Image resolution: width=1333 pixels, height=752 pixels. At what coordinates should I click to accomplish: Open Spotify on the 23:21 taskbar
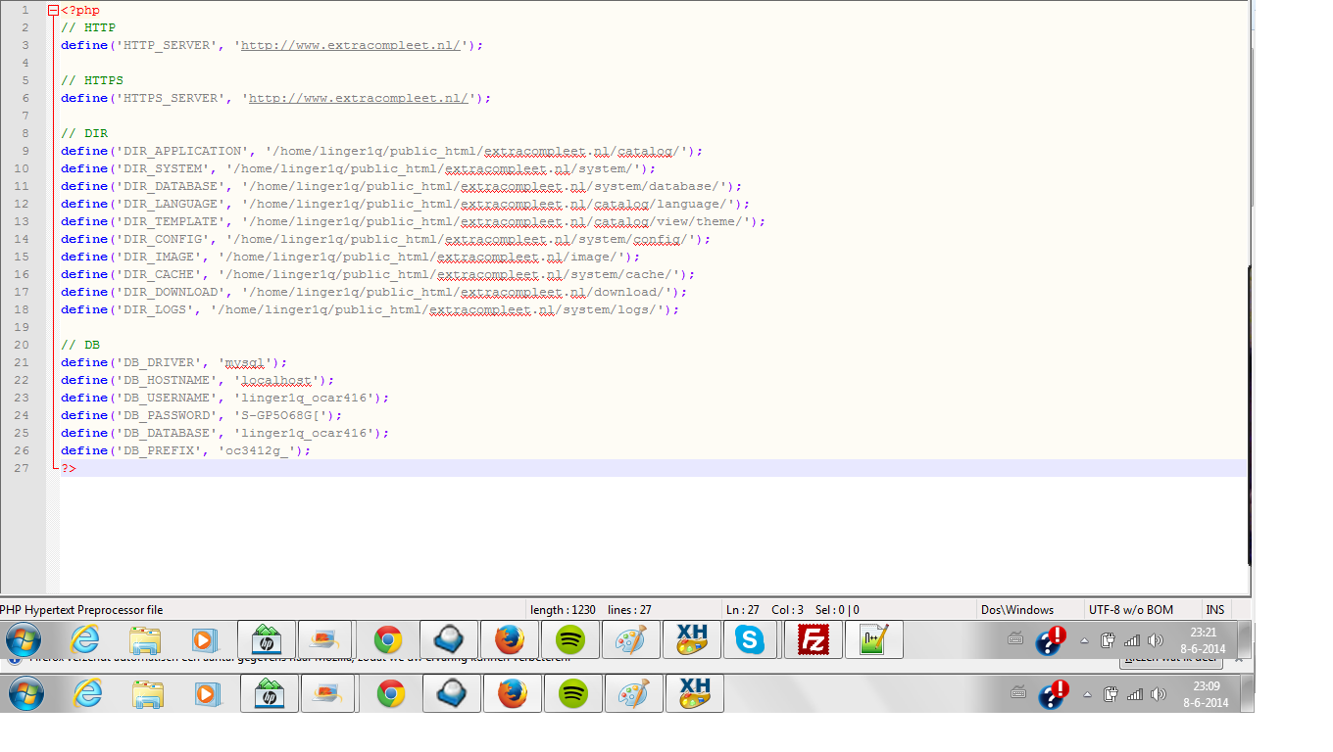coord(570,639)
